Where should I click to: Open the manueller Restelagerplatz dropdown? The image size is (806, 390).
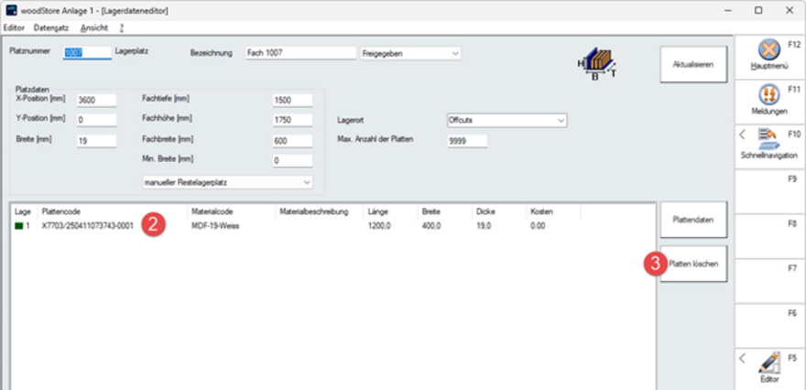click(227, 182)
